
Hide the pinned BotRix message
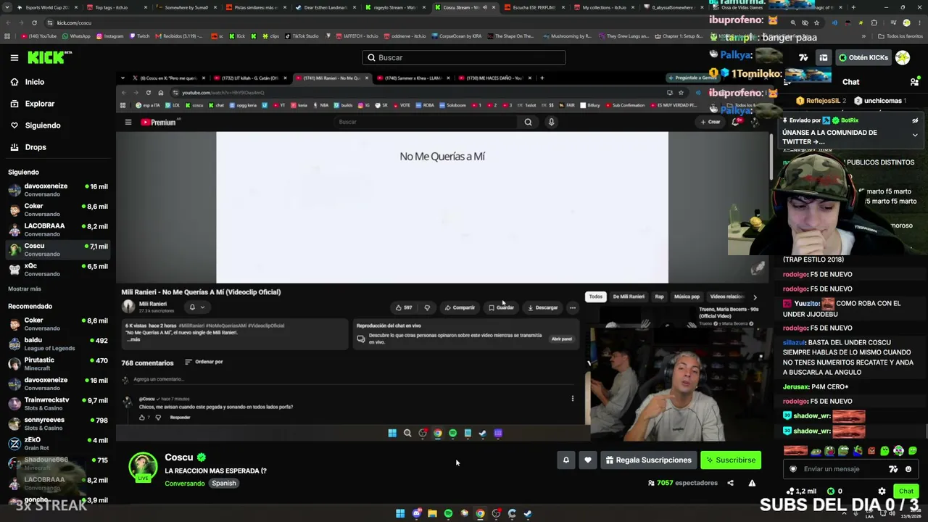915,120
